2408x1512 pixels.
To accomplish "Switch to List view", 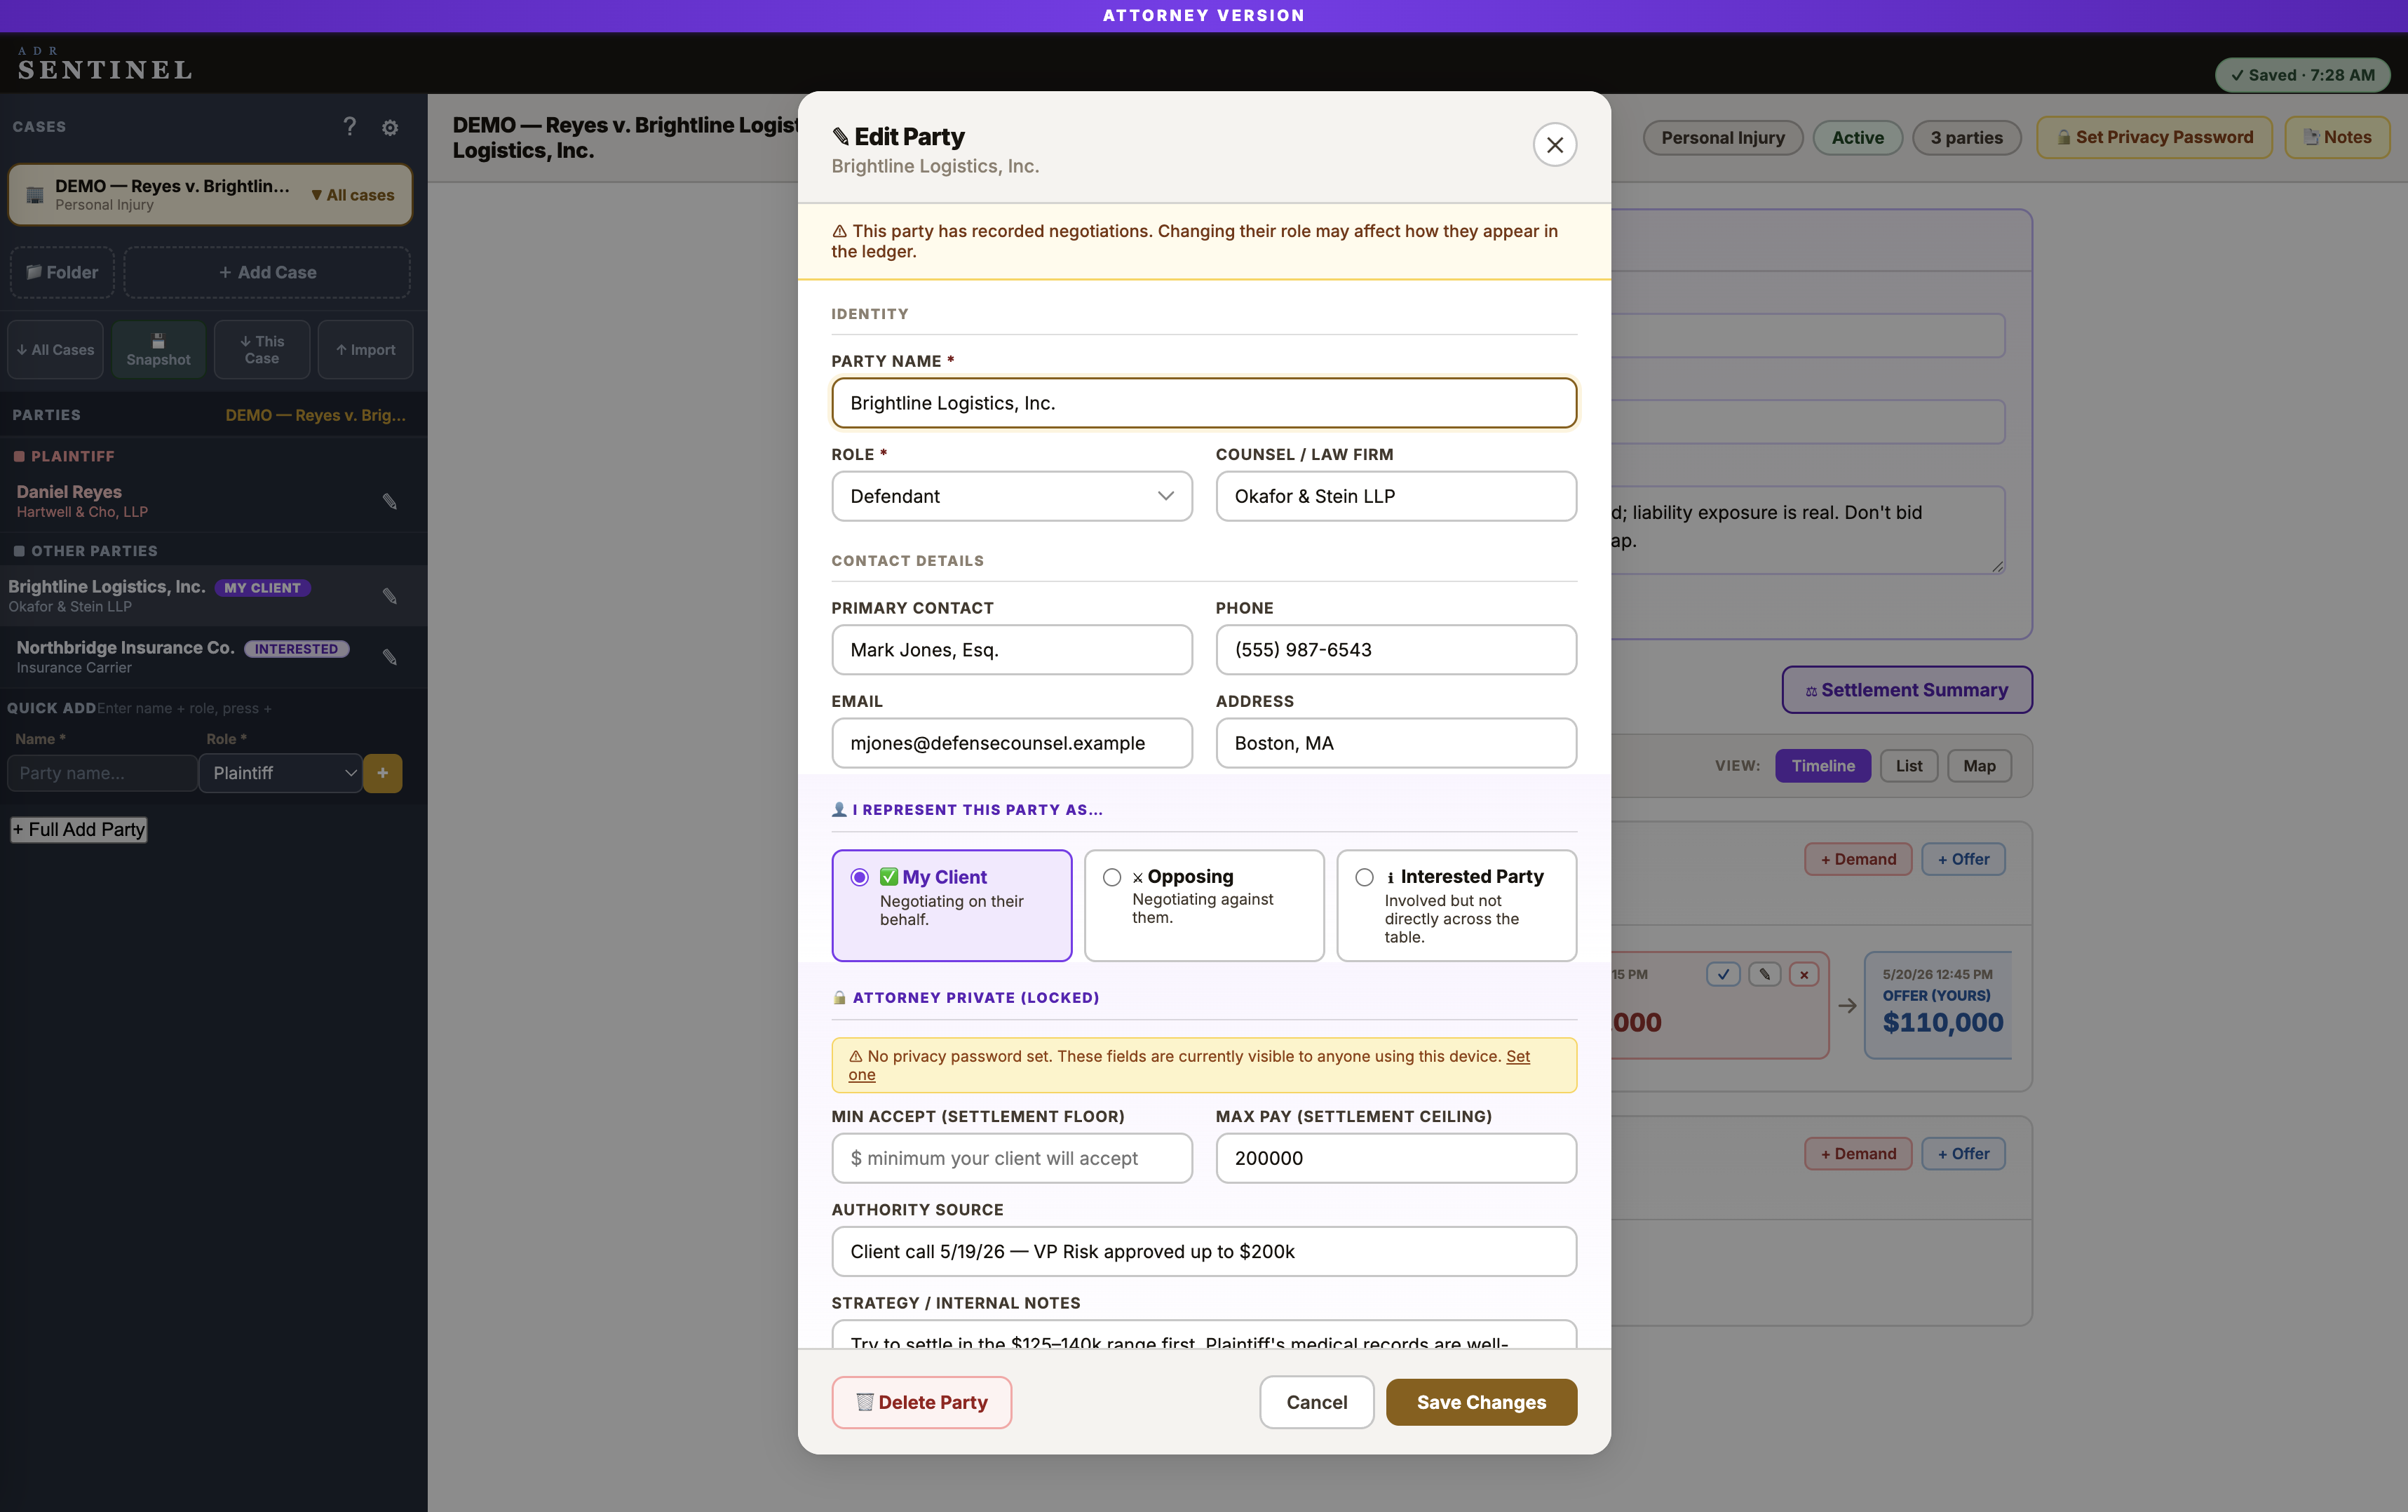I will (x=1908, y=766).
